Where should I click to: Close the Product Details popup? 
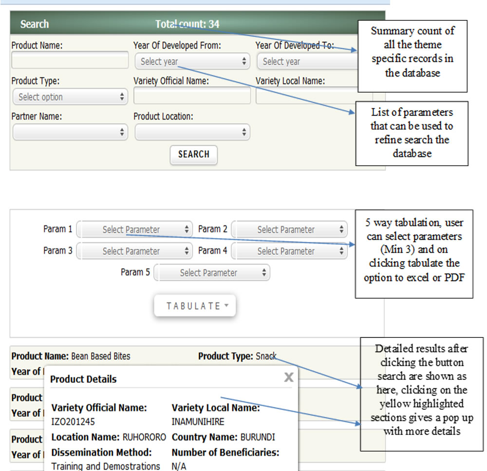[288, 377]
